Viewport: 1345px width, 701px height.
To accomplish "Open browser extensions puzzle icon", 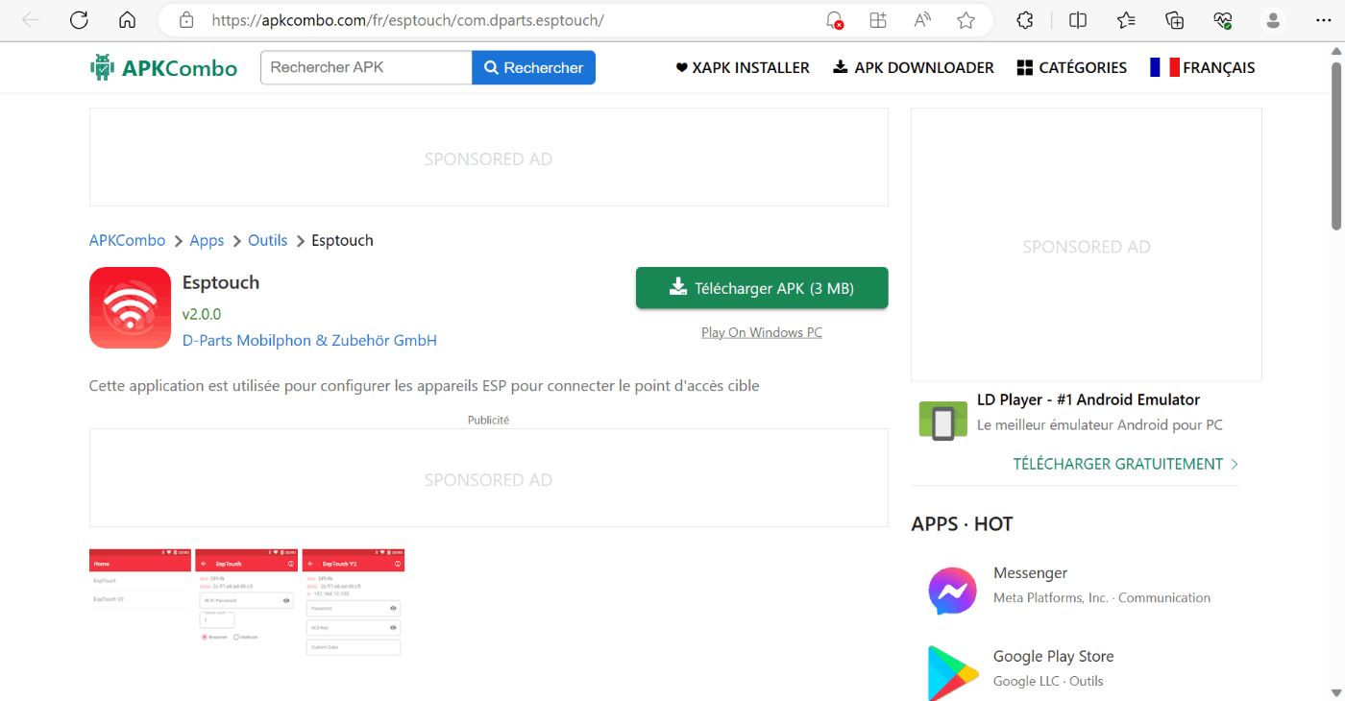I will [1025, 20].
